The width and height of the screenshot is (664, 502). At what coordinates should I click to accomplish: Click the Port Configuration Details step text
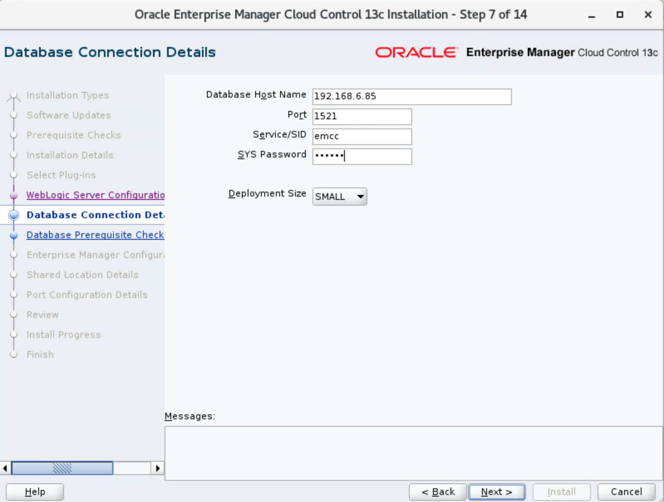87,295
